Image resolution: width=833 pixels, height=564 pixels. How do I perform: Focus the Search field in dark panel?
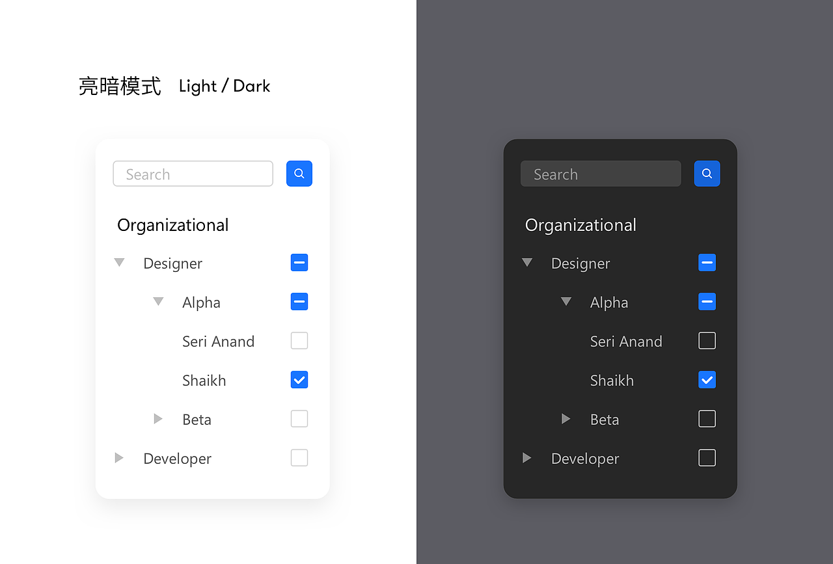coord(601,174)
